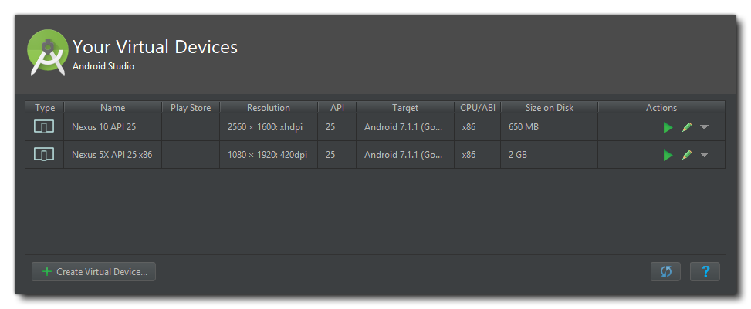Select the Nexus 10 API 25 row name
The height and width of the screenshot is (309, 751).
(104, 127)
